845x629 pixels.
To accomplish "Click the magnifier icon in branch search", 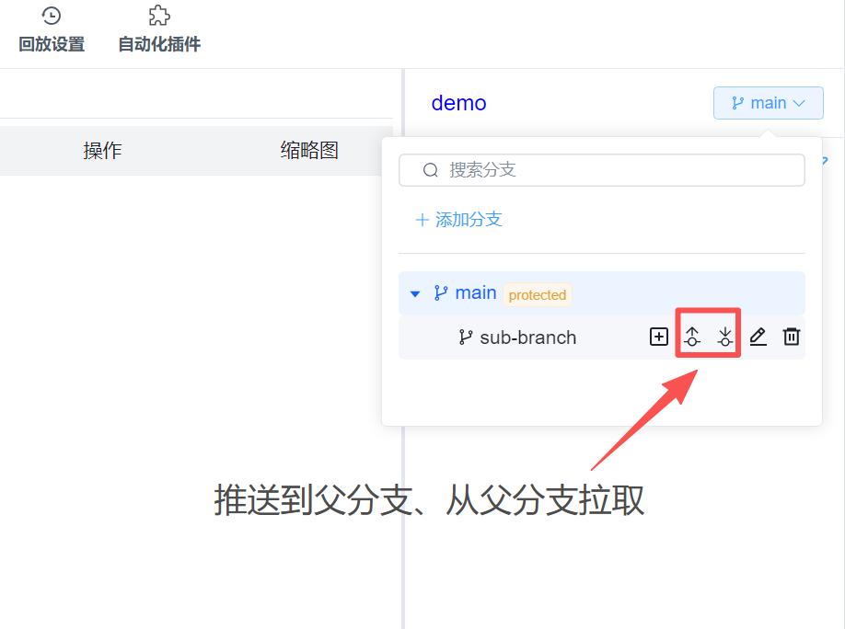I will 430,170.
